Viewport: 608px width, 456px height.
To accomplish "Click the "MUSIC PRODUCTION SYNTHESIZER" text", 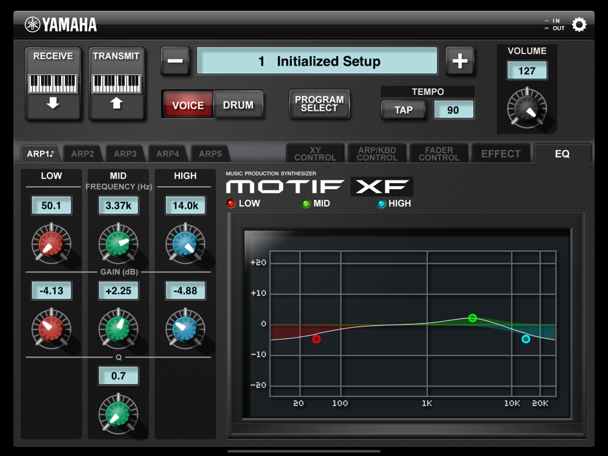I will 271,173.
